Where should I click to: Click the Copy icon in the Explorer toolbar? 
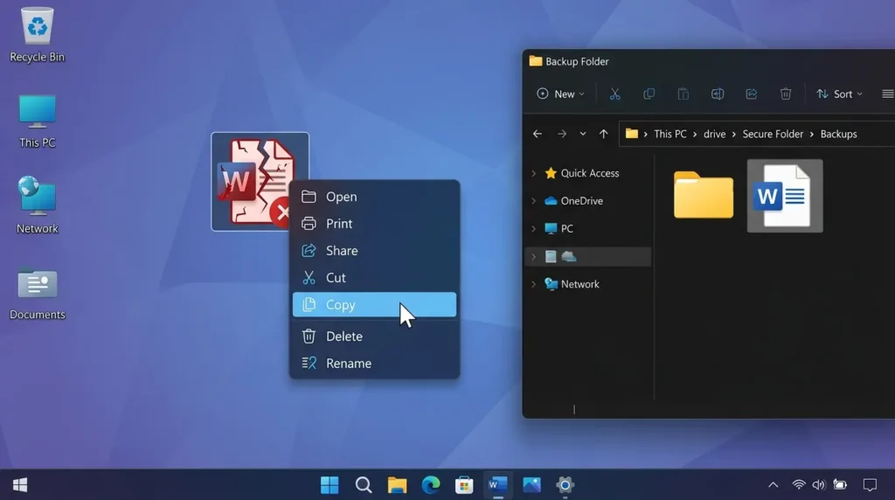pos(649,94)
